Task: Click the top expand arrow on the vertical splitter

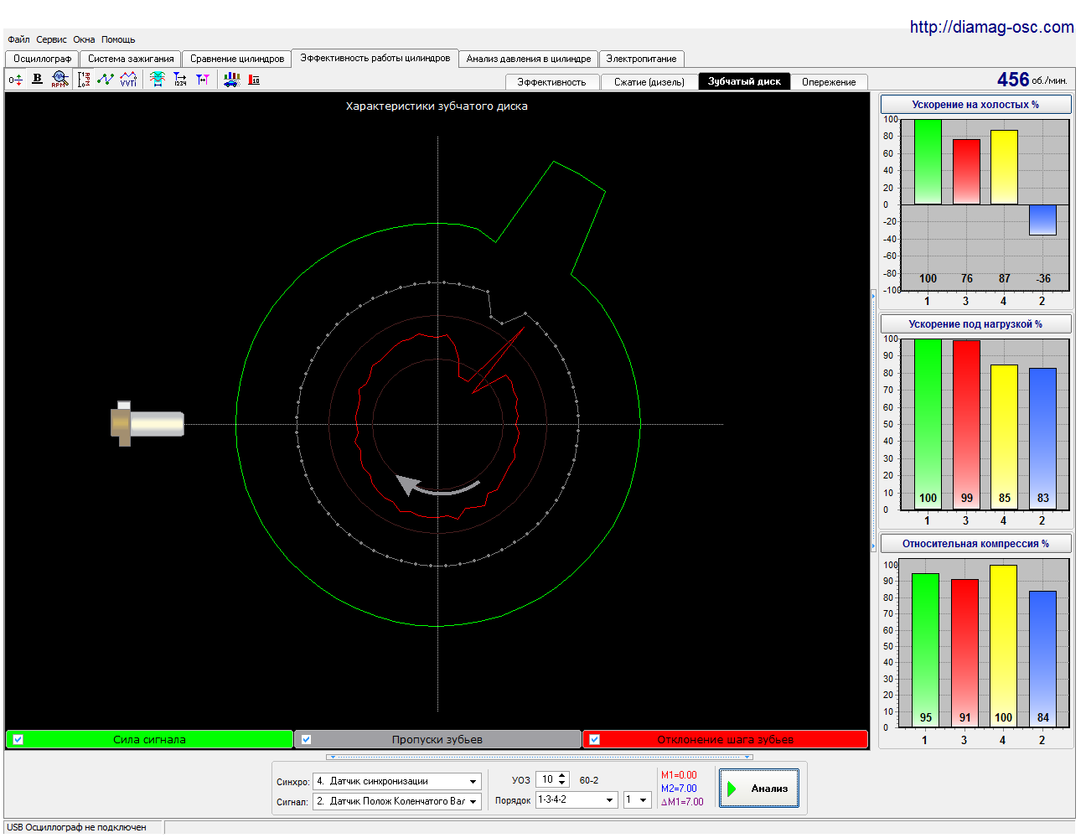Action: coord(873,295)
